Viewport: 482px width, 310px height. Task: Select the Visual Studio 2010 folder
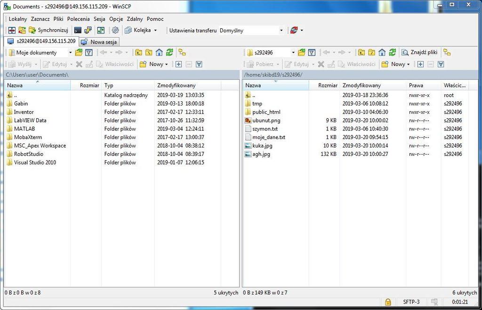click(35, 163)
